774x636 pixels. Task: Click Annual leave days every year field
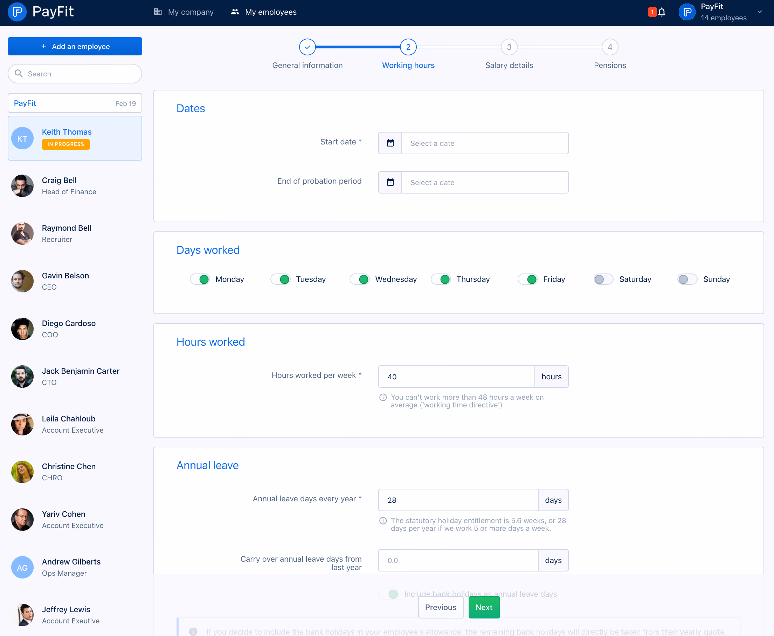(458, 500)
